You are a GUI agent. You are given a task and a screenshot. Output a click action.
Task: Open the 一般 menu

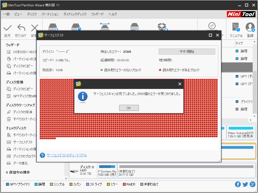click(x=6, y=14)
